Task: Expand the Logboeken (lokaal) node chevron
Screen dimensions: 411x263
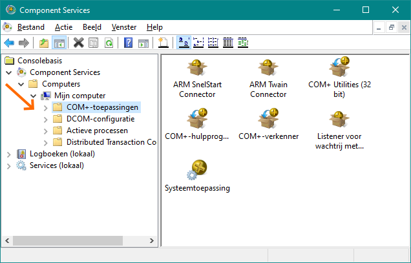Action: click(x=9, y=154)
